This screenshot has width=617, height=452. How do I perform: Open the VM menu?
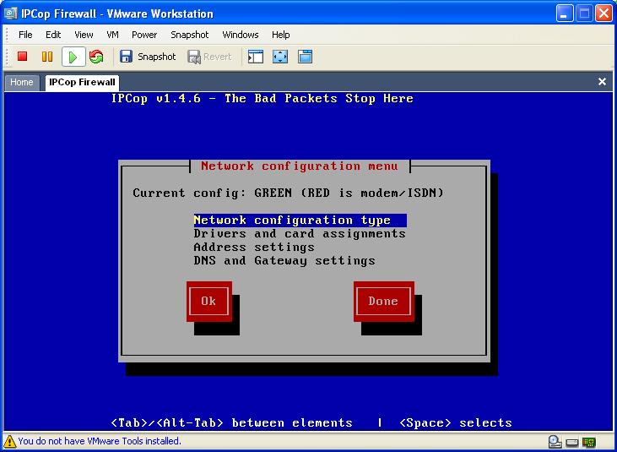click(112, 35)
